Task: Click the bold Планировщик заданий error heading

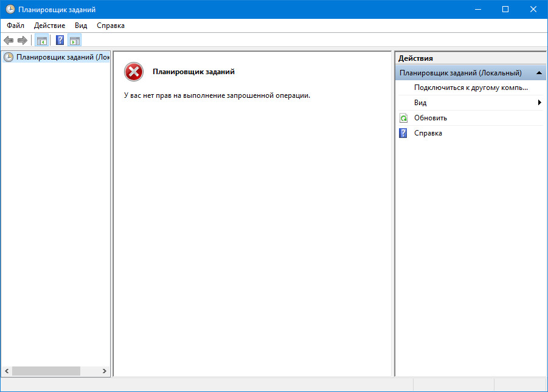Action: pos(193,72)
